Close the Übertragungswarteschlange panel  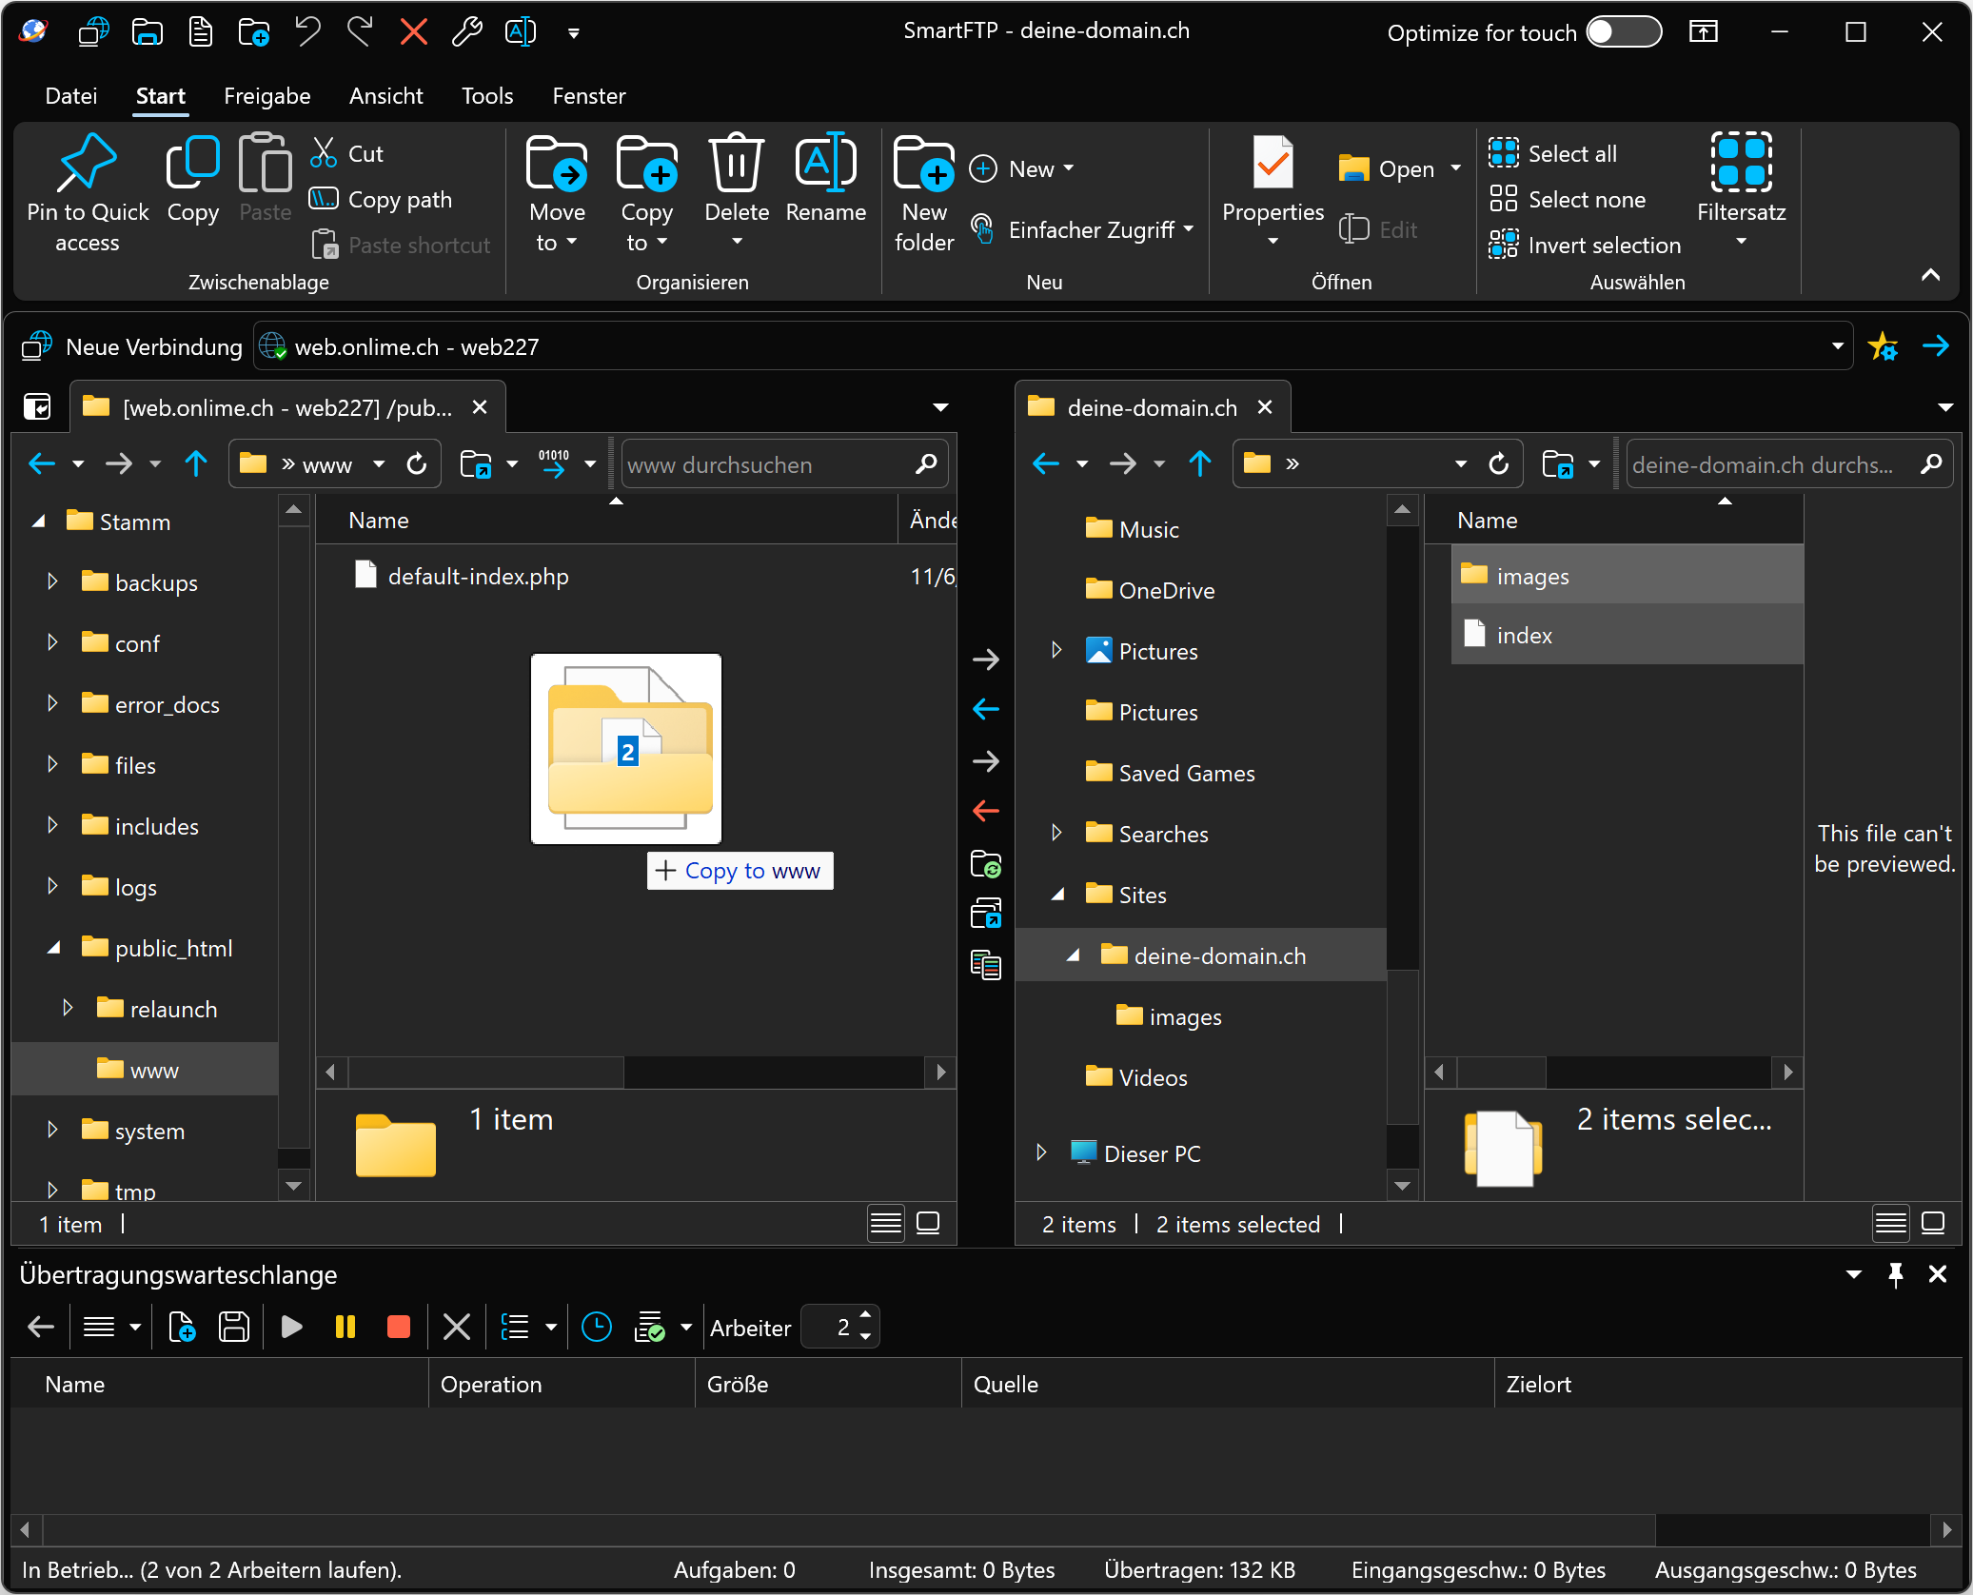point(1938,1274)
